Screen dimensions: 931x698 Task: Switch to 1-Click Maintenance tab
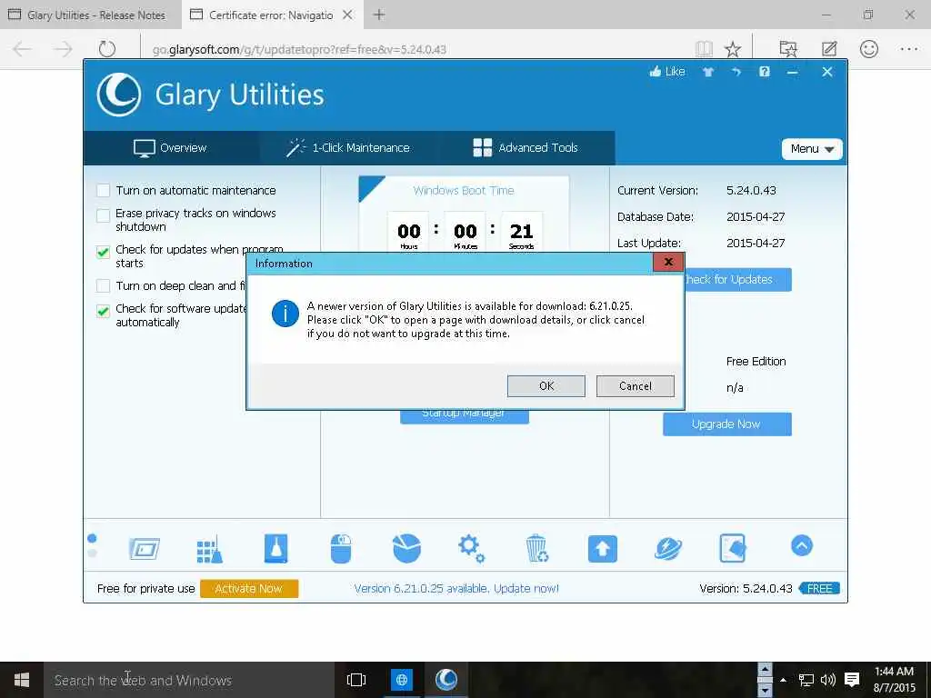coord(348,148)
